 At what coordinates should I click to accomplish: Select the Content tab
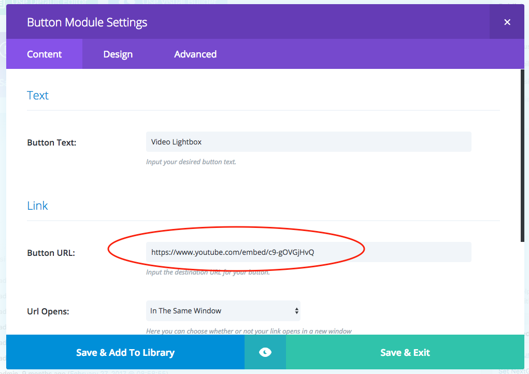pos(44,54)
